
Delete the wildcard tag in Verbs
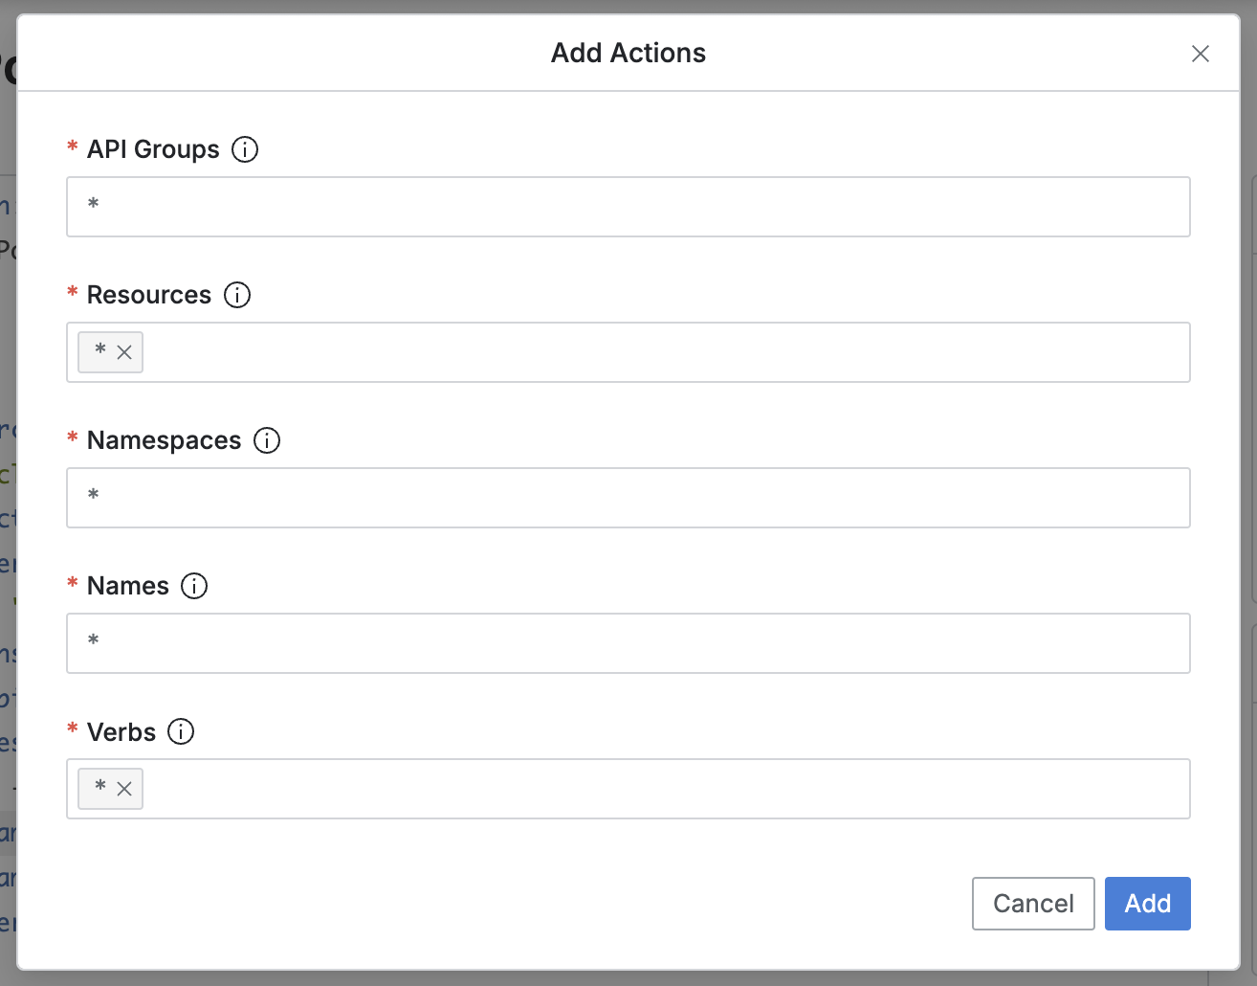[x=124, y=789]
